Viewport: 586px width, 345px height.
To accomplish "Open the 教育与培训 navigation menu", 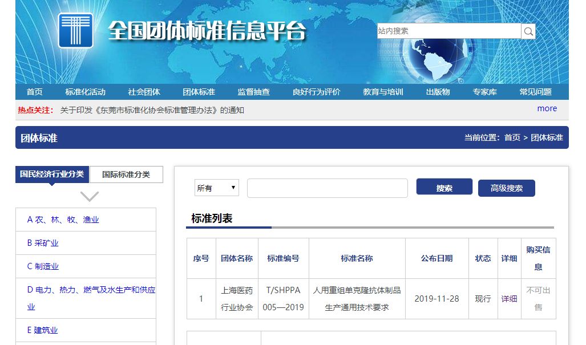I will [x=384, y=91].
